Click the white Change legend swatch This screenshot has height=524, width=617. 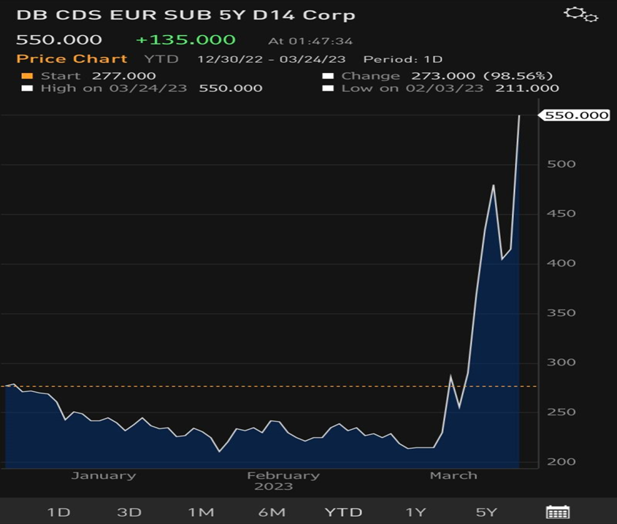tap(328, 76)
